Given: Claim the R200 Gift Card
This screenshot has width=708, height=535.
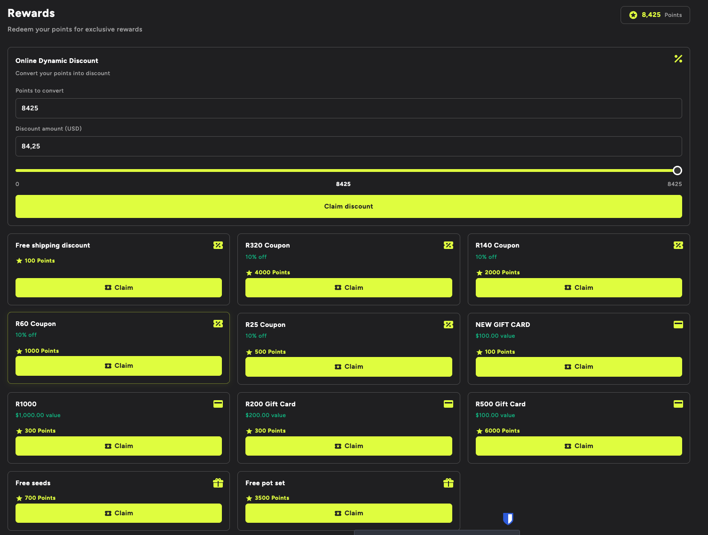Looking at the screenshot, I should pyautogui.click(x=348, y=446).
